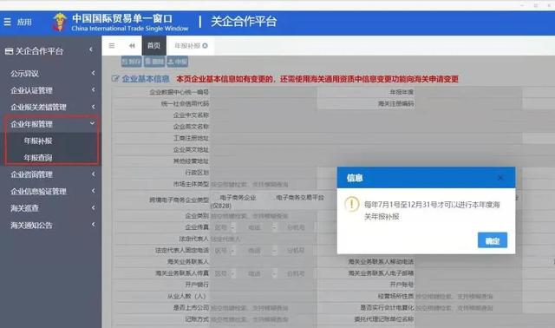Click the China Single Window logo emblem

60,22
